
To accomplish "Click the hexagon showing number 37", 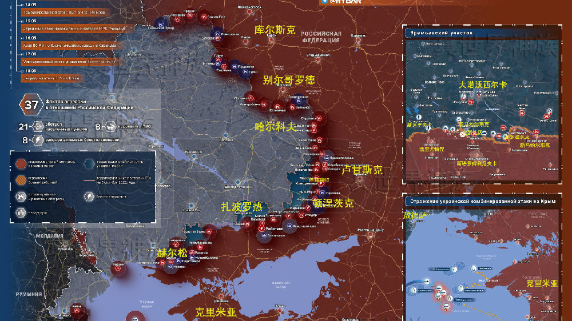I will point(31,105).
